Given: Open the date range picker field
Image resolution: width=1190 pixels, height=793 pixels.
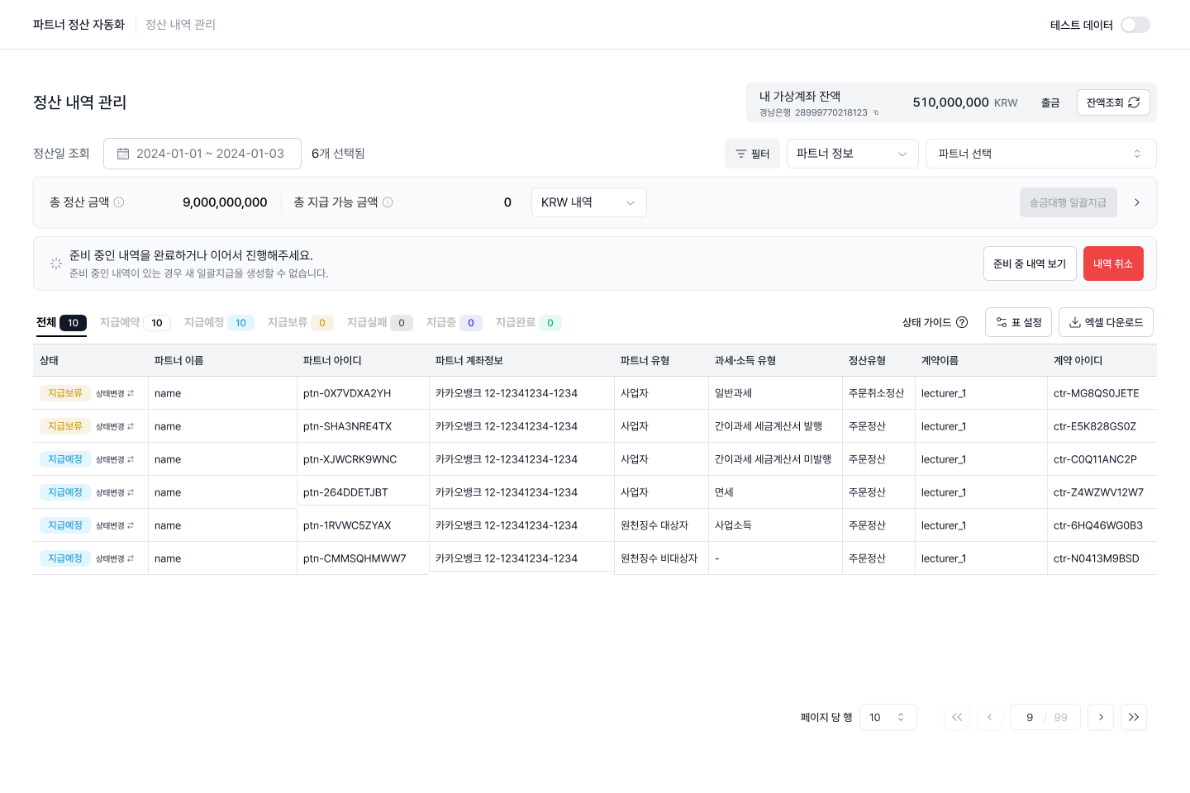Looking at the screenshot, I should coord(202,154).
